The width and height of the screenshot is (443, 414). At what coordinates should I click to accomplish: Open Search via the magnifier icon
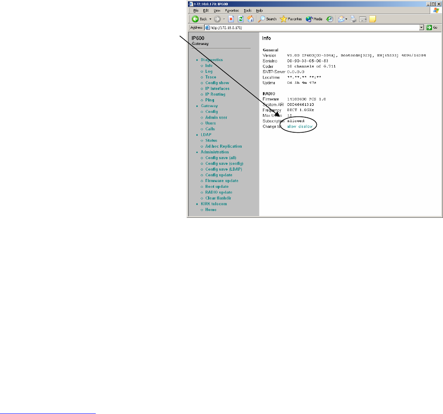click(x=262, y=19)
